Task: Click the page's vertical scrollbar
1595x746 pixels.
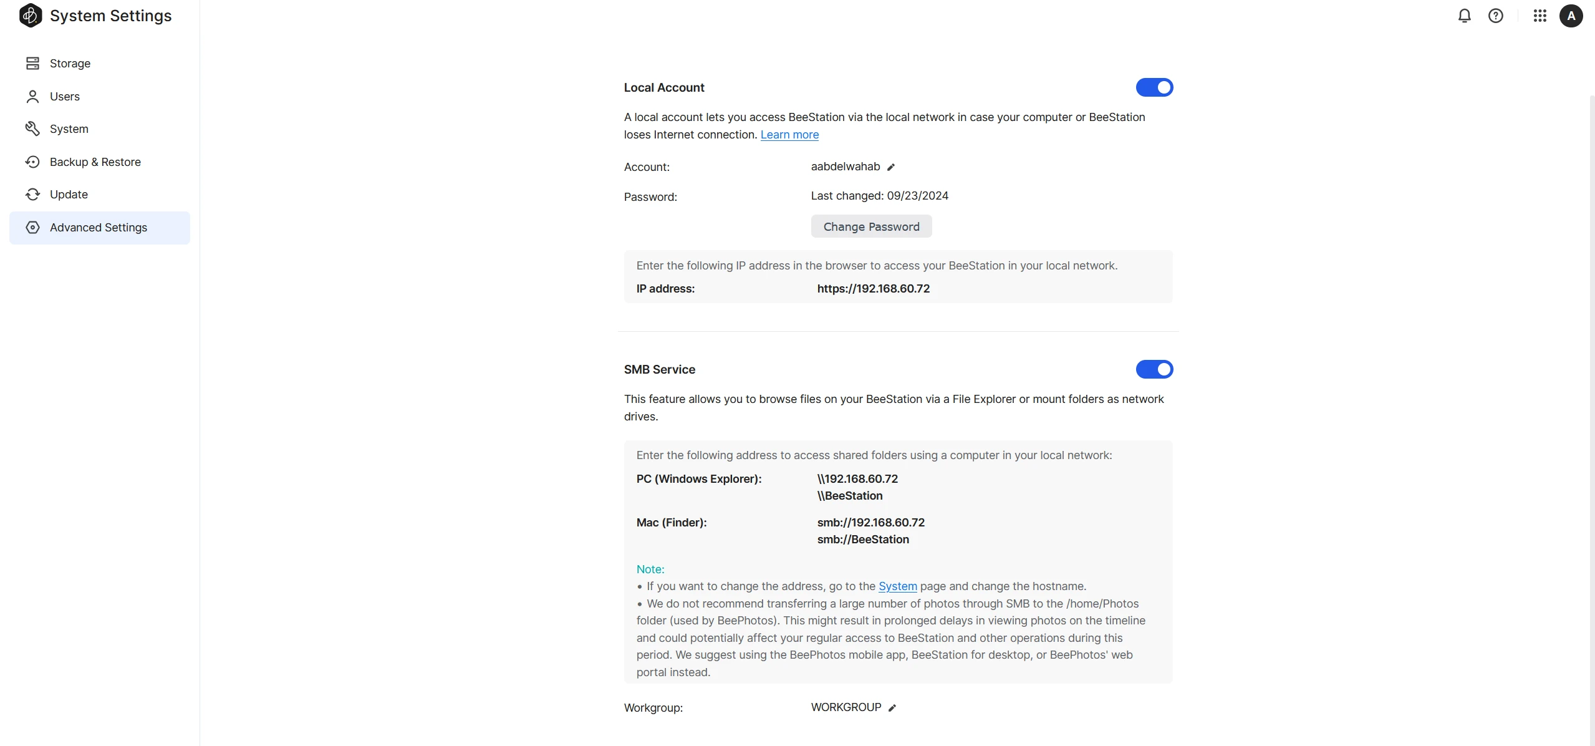Action: pyautogui.click(x=1591, y=374)
